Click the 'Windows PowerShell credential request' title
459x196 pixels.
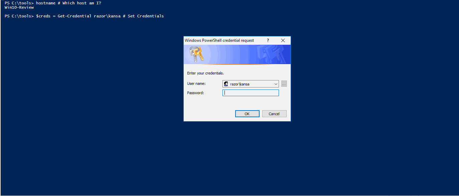[219, 40]
